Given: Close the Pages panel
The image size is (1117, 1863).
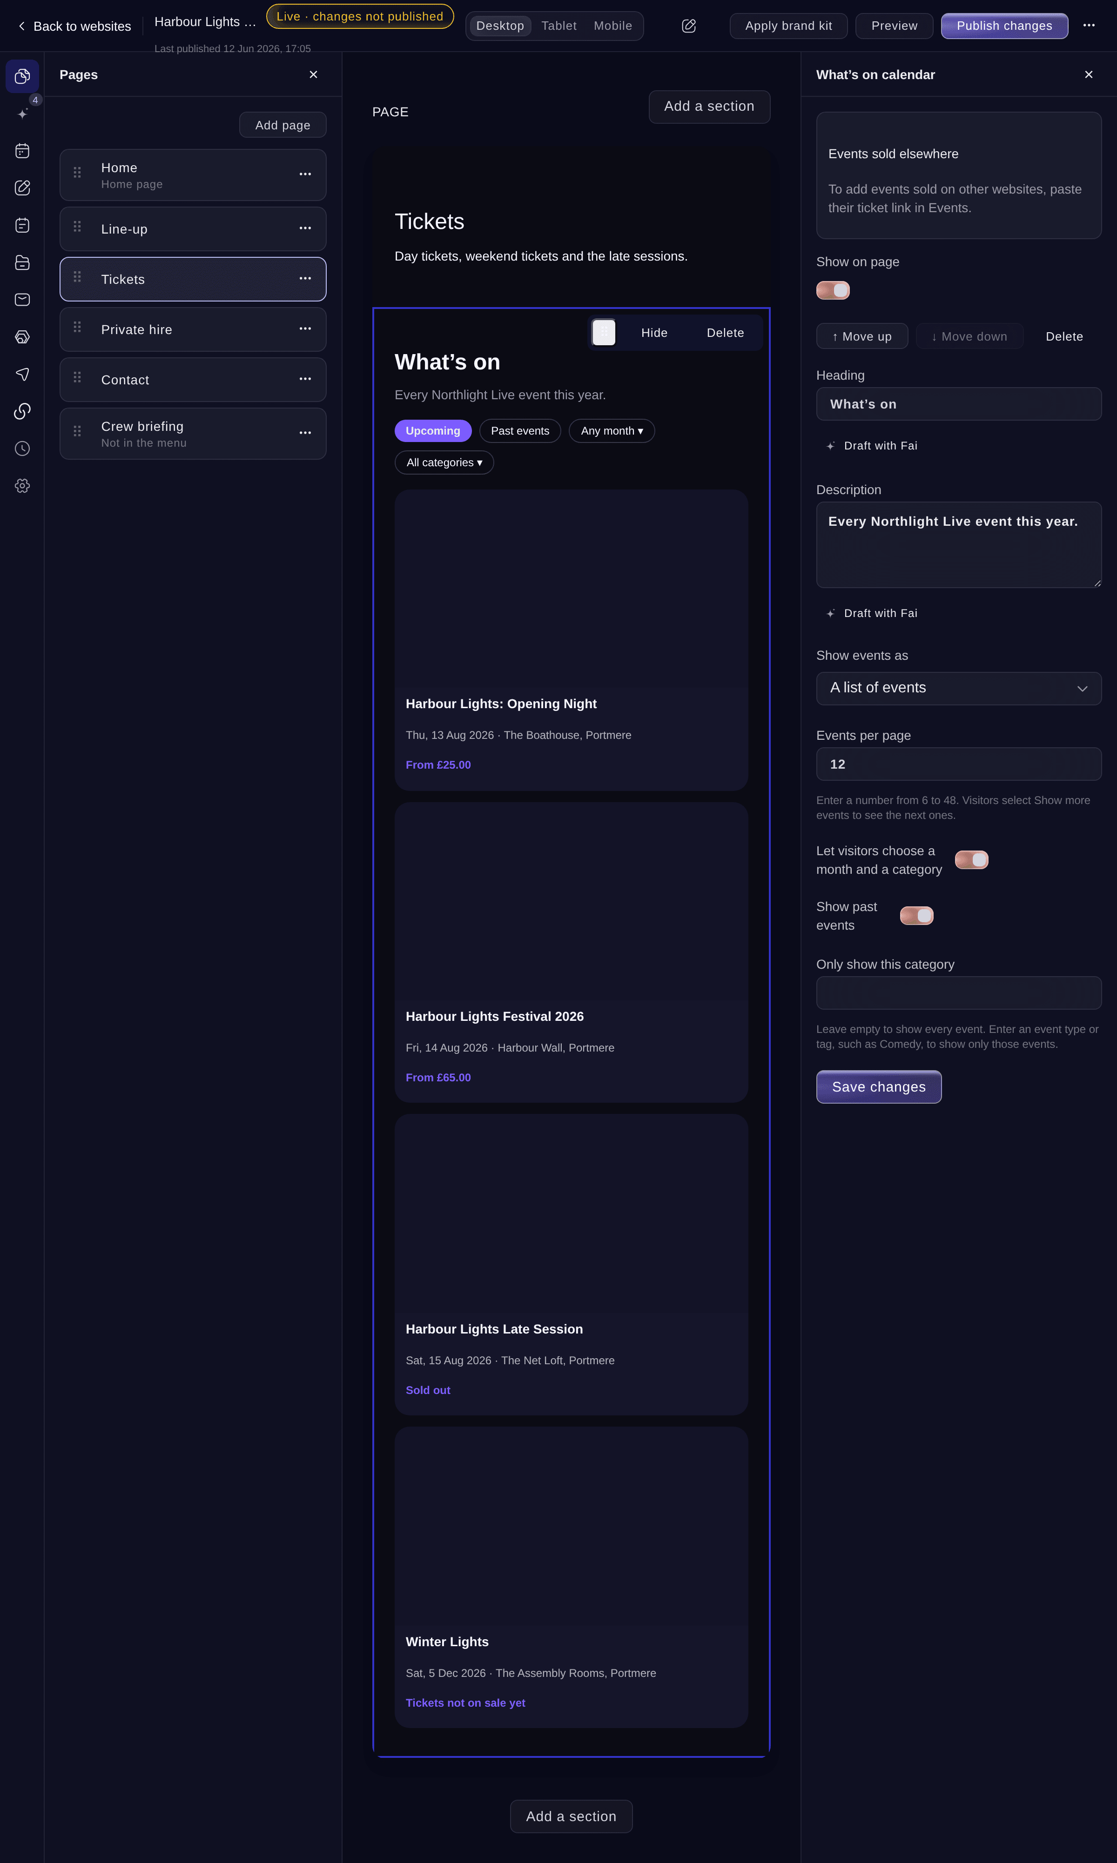Looking at the screenshot, I should (313, 74).
